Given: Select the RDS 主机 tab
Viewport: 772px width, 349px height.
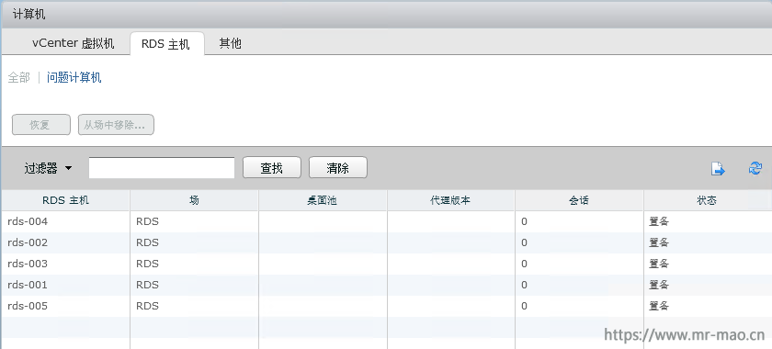Looking at the screenshot, I should [x=167, y=44].
